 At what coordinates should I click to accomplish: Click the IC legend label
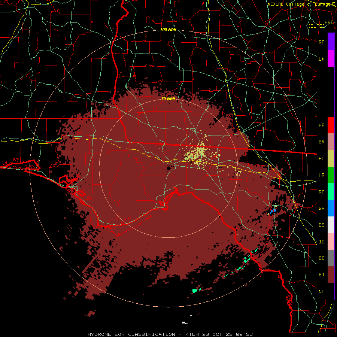click(x=321, y=242)
